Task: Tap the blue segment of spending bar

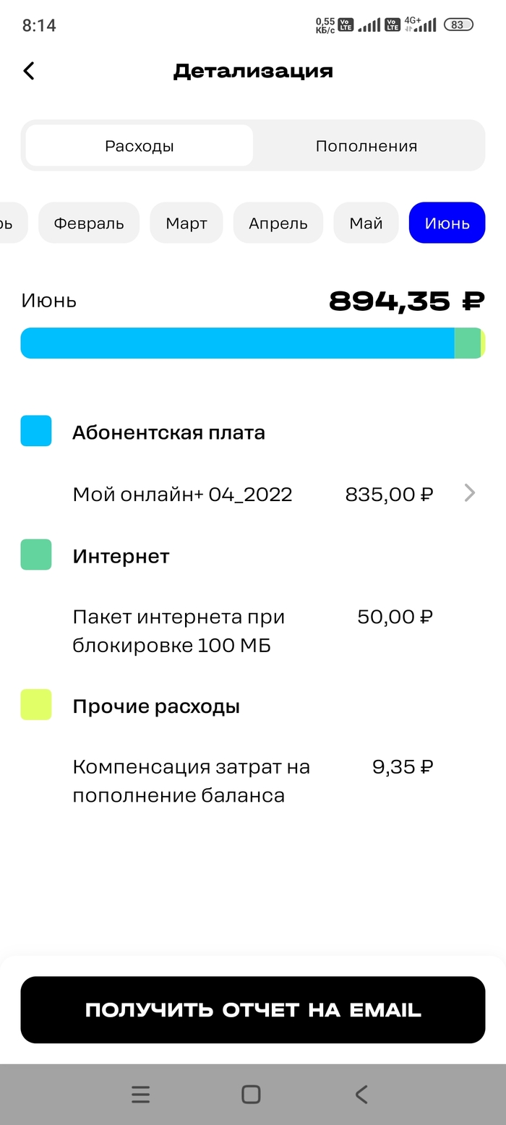Action: [237, 343]
